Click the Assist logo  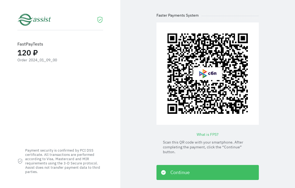pyautogui.click(x=34, y=20)
